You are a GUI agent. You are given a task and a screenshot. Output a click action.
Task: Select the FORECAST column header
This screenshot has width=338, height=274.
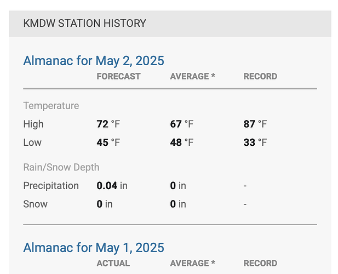pos(118,76)
